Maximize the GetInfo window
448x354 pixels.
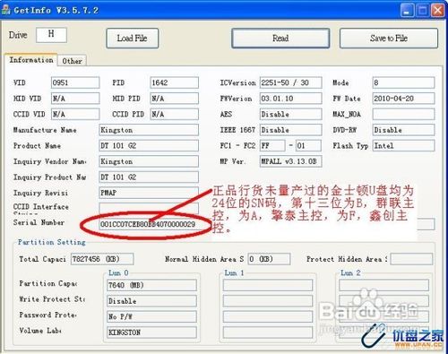click(423, 11)
